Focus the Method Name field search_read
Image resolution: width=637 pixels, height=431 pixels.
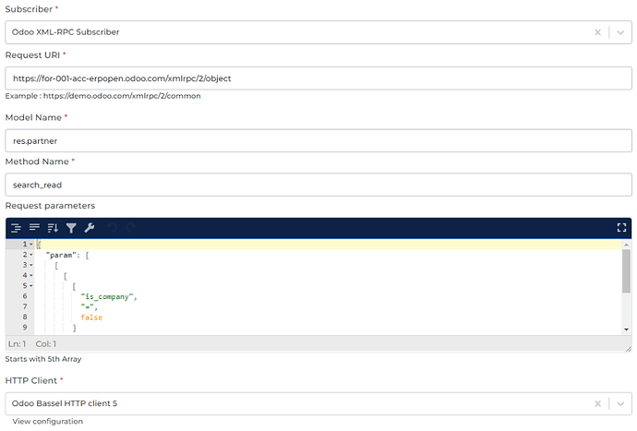[x=318, y=185]
